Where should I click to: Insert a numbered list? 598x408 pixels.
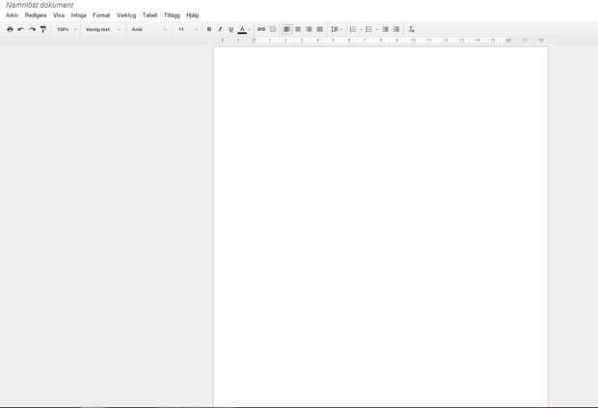(353, 29)
